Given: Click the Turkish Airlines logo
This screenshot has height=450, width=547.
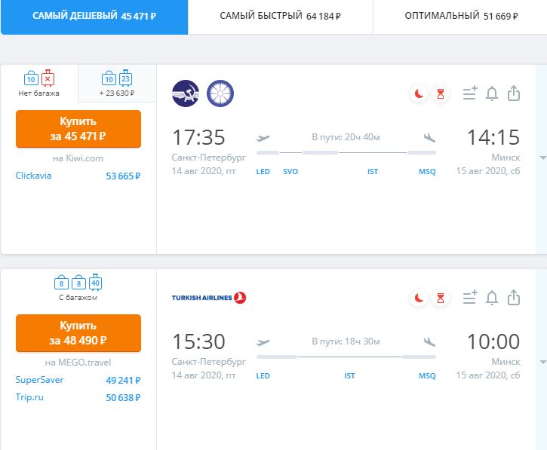Looking at the screenshot, I should [209, 298].
